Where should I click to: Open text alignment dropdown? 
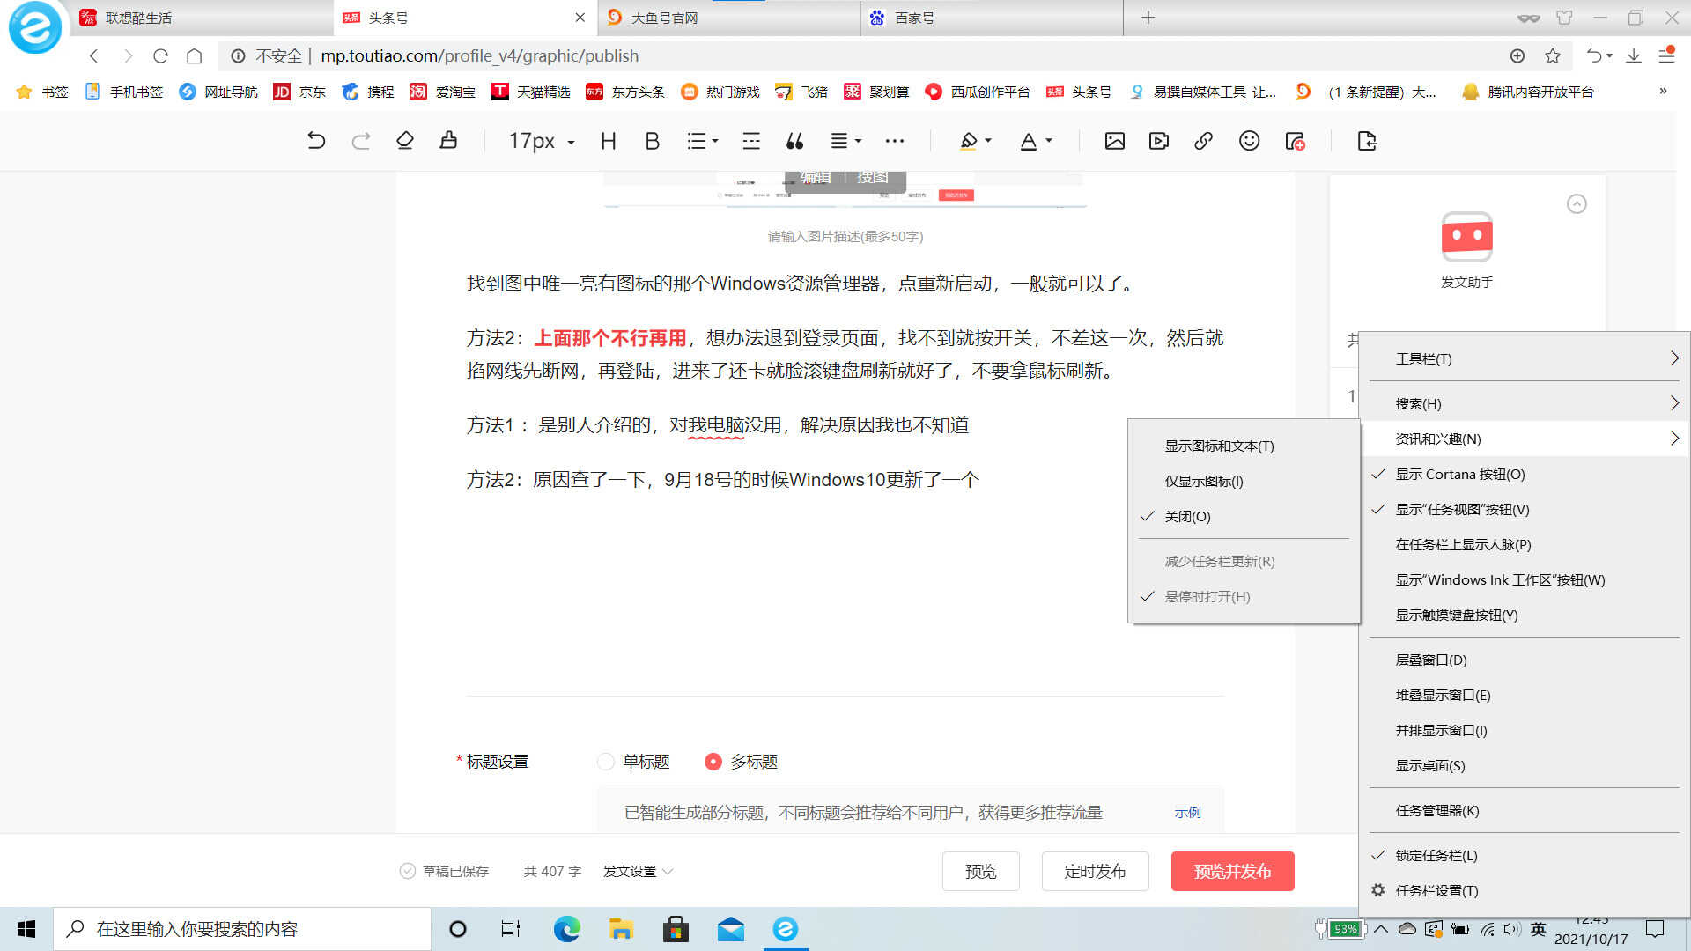[846, 141]
